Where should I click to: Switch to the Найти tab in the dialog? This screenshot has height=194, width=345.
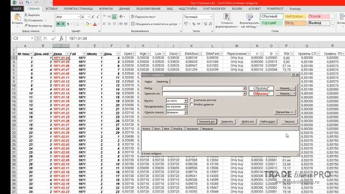click(148, 81)
